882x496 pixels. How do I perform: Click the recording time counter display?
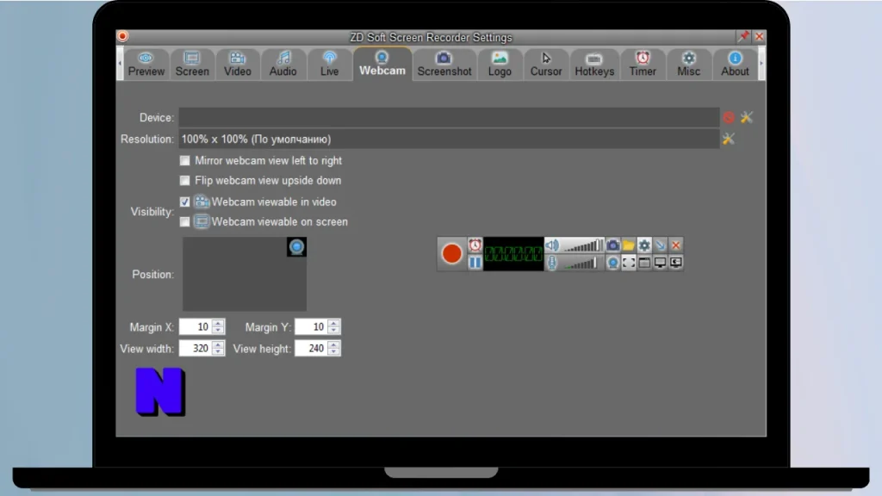click(x=513, y=254)
